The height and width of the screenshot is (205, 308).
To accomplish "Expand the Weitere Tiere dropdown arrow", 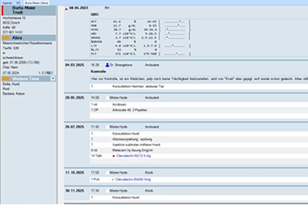I will click(53, 78).
